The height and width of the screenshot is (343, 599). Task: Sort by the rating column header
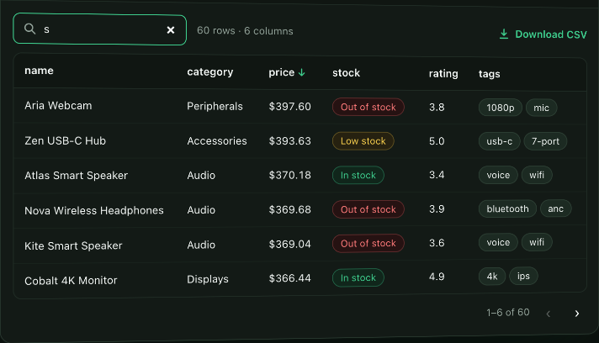click(x=443, y=74)
